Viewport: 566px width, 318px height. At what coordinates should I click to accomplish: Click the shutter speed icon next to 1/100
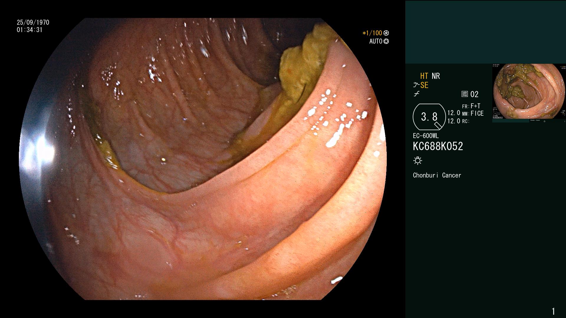coord(386,33)
